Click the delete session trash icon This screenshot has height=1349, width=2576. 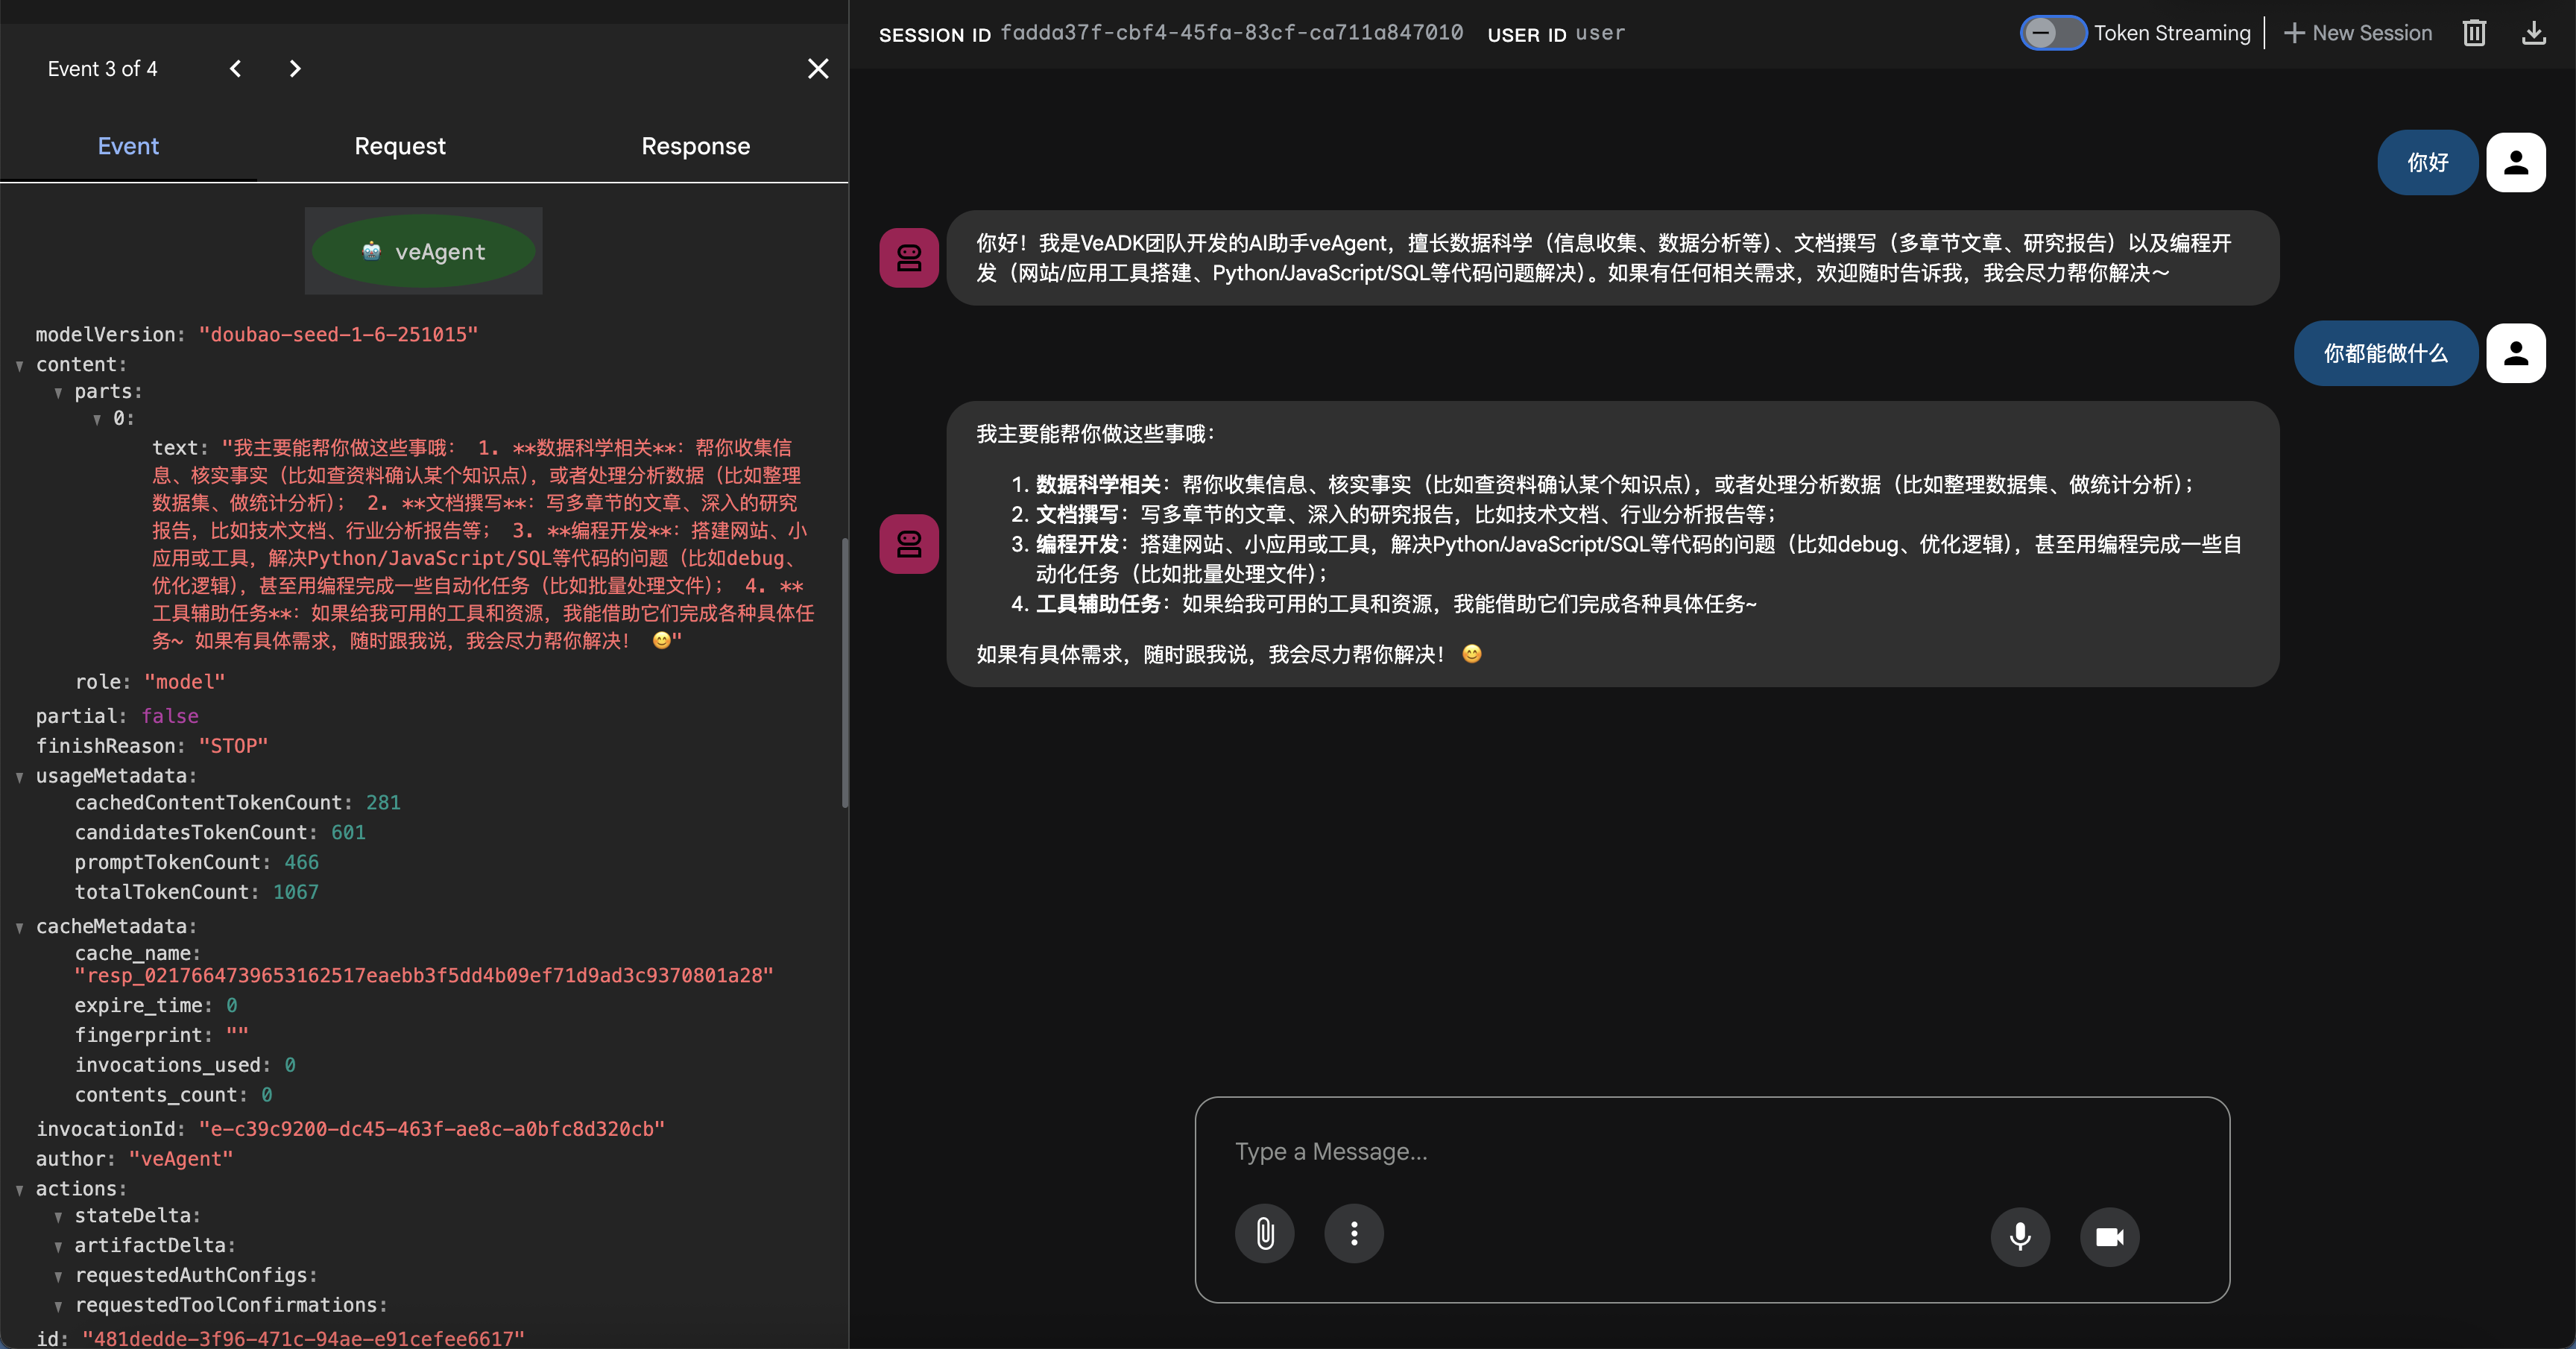[2474, 33]
